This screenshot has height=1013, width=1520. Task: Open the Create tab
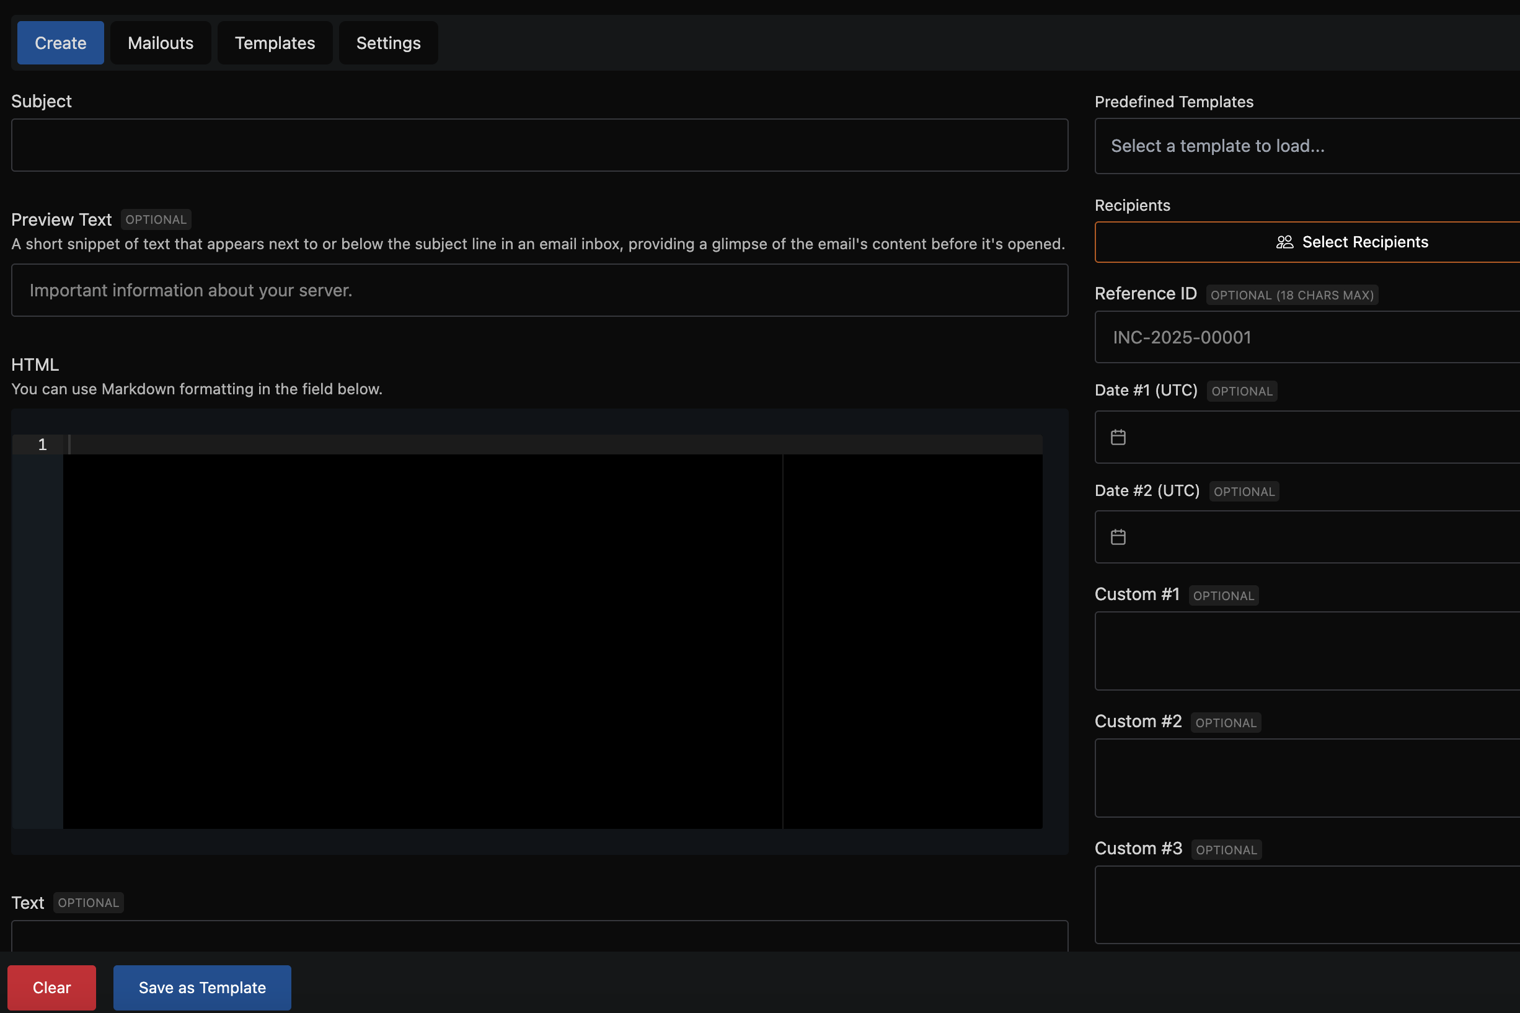[x=60, y=43]
